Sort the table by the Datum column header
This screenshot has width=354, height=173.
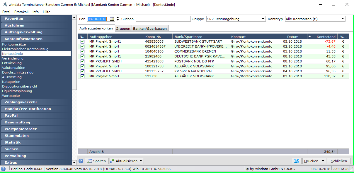coord(292,37)
